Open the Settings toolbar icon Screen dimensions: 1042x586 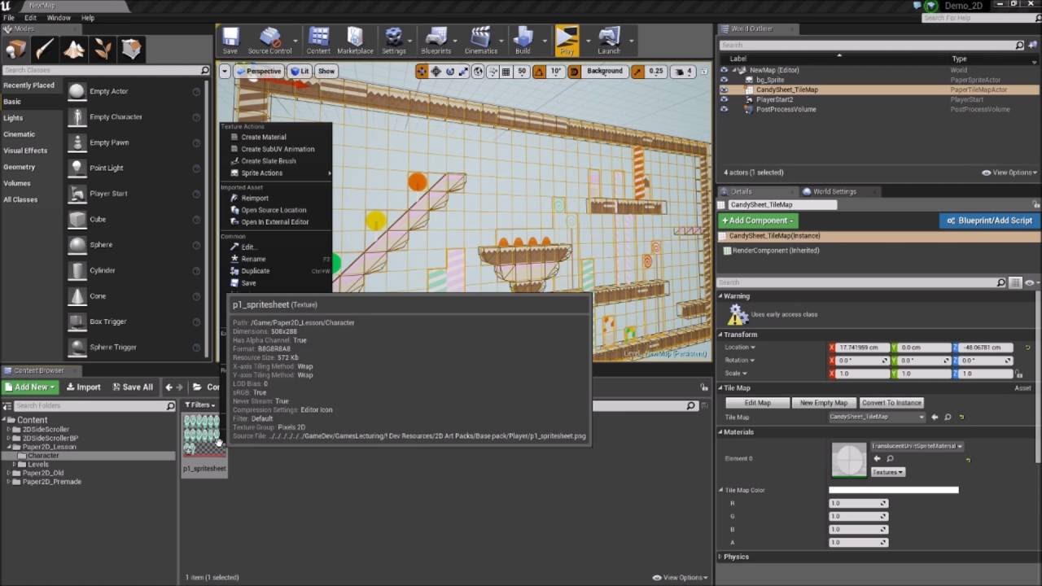pyautogui.click(x=394, y=41)
